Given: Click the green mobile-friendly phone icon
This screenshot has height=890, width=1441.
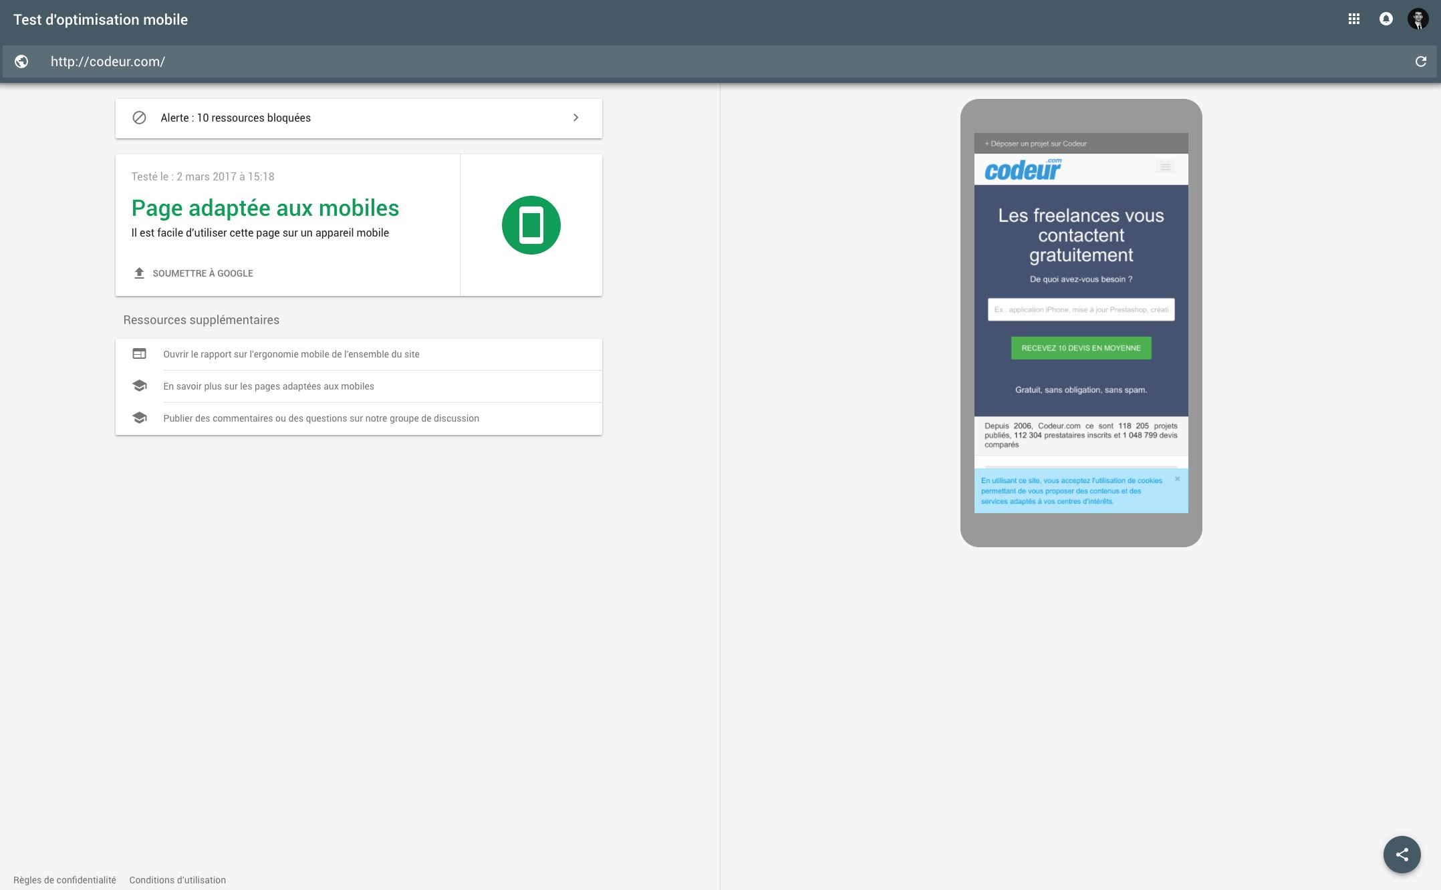Looking at the screenshot, I should [x=531, y=225].
